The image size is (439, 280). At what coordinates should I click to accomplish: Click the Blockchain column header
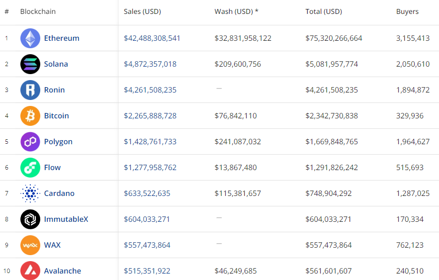[38, 11]
